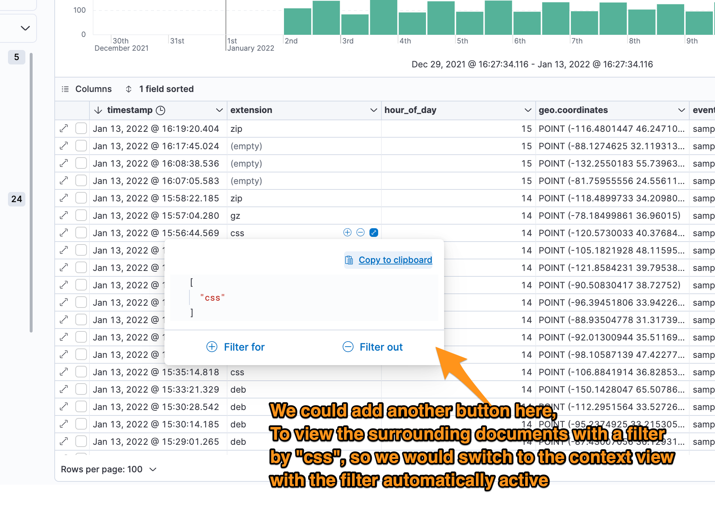The image size is (715, 510).
Task: Click the sort arrows icon next to '1 field sorted'
Action: (129, 89)
